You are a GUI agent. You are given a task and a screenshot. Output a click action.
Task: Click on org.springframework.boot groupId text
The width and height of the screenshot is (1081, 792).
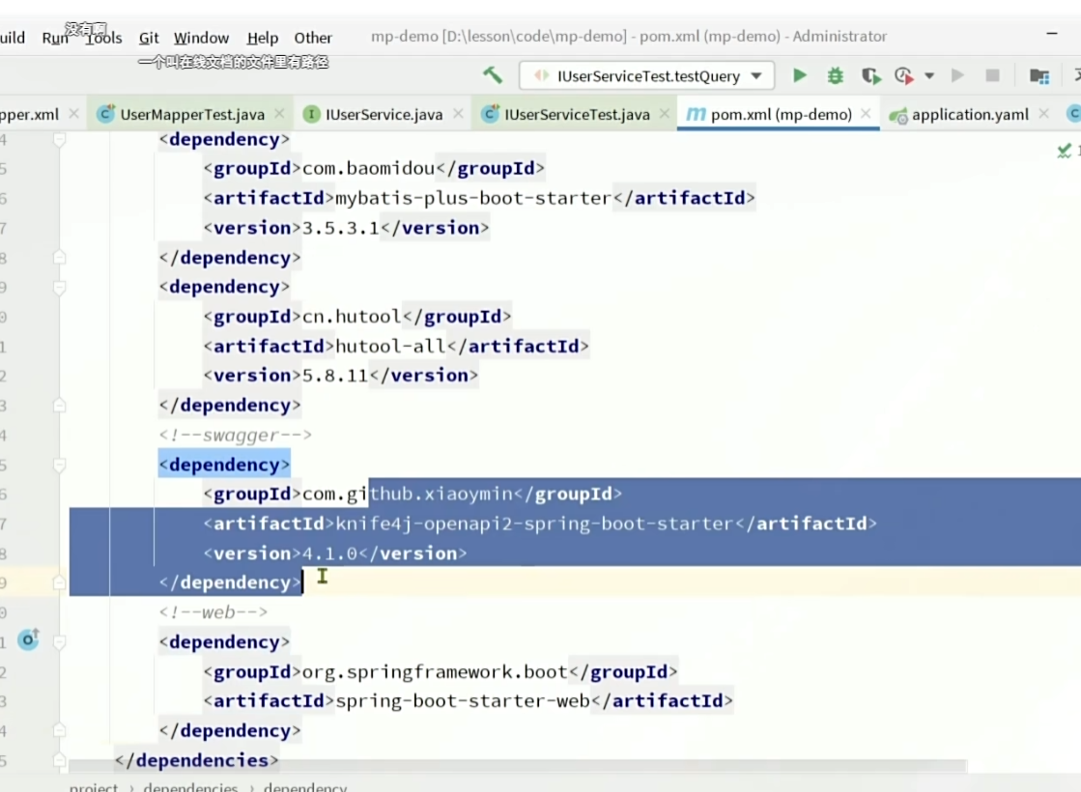435,672
